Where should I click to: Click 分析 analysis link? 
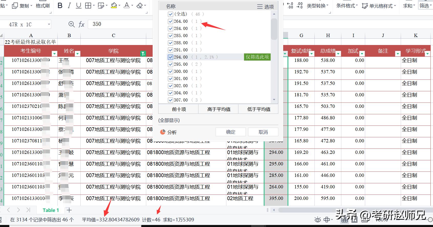pyautogui.click(x=168, y=132)
